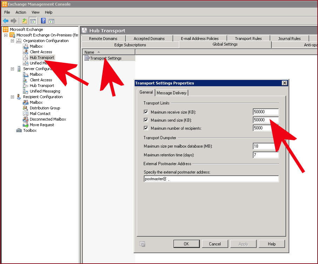The image size is (318, 264).
Task: Collapse the Recipient Configuration node
Action: pos(12,97)
